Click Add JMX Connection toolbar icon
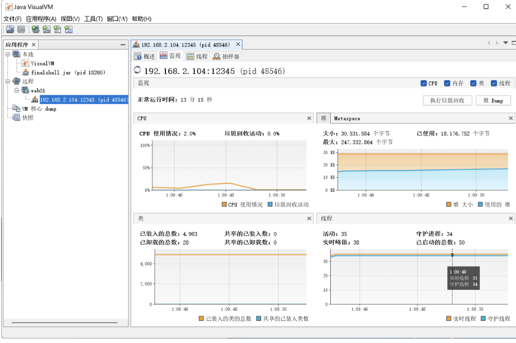This screenshot has width=516, height=343. tap(46, 29)
